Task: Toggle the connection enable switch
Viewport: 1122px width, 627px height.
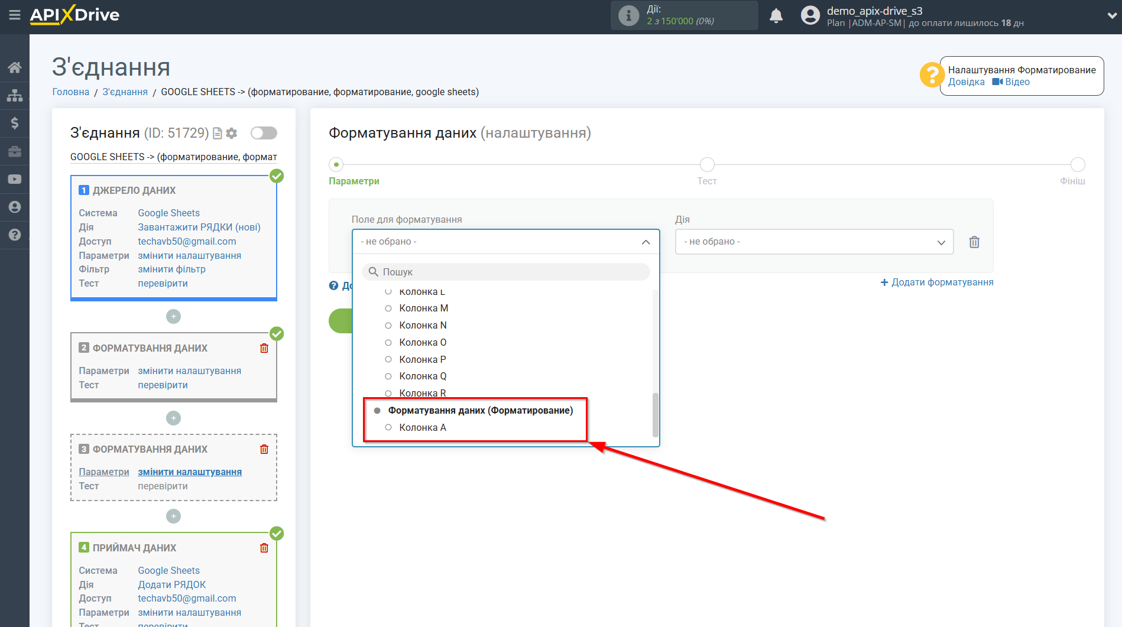Action: (x=264, y=133)
